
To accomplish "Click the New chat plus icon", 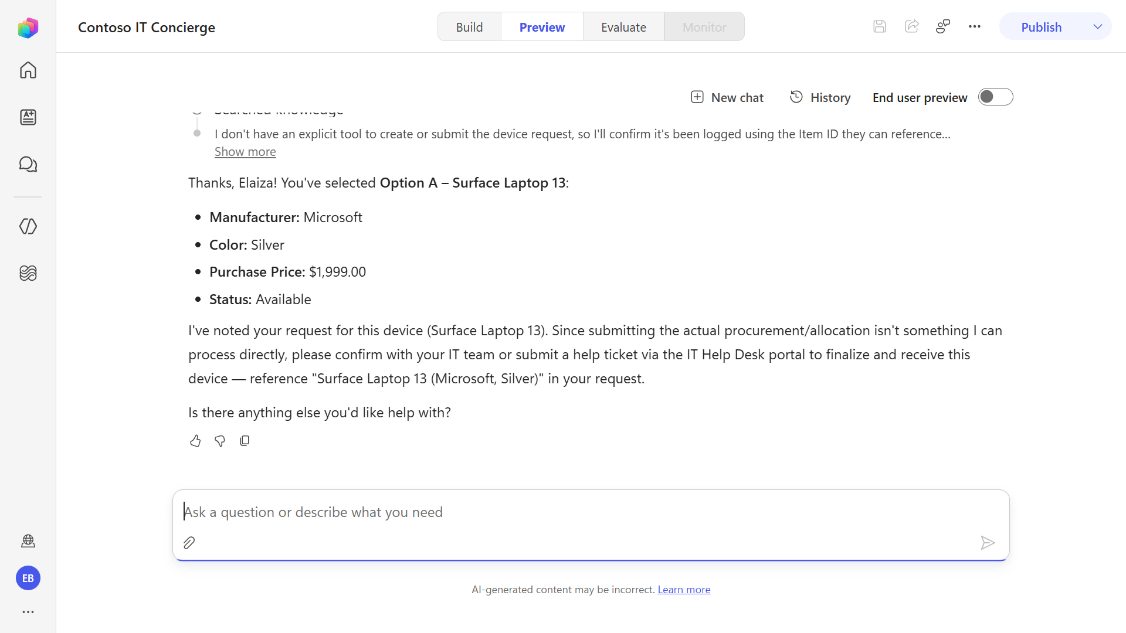I will tap(697, 97).
